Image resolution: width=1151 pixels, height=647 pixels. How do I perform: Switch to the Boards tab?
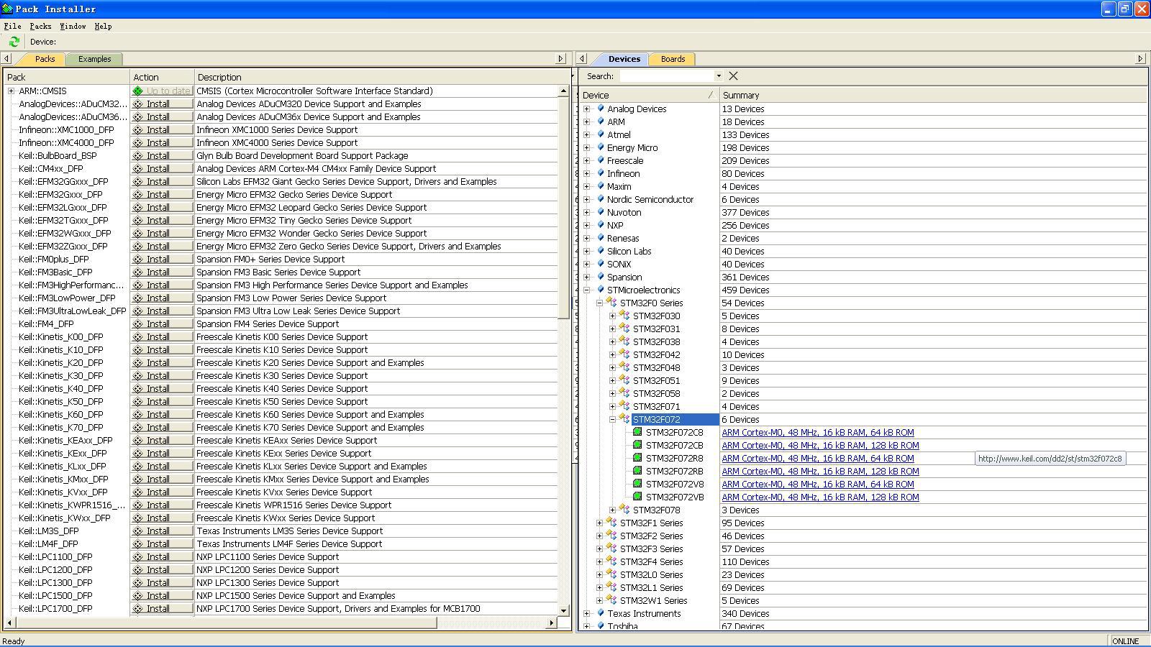click(x=673, y=59)
